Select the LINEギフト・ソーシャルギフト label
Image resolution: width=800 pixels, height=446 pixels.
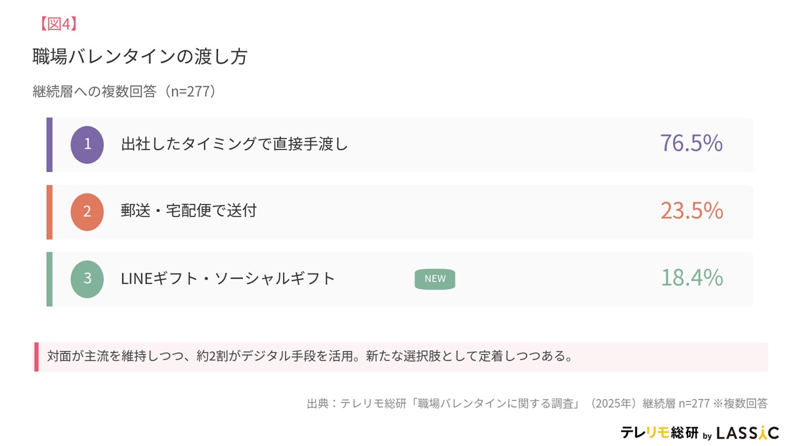228,278
